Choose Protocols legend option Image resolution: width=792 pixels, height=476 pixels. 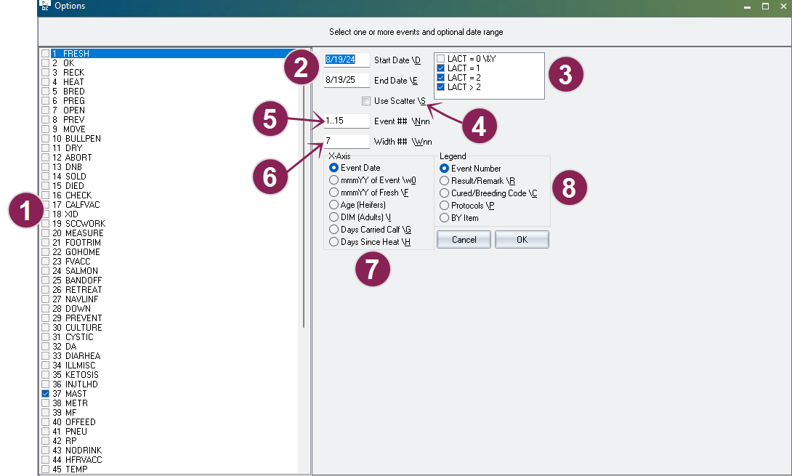point(445,206)
